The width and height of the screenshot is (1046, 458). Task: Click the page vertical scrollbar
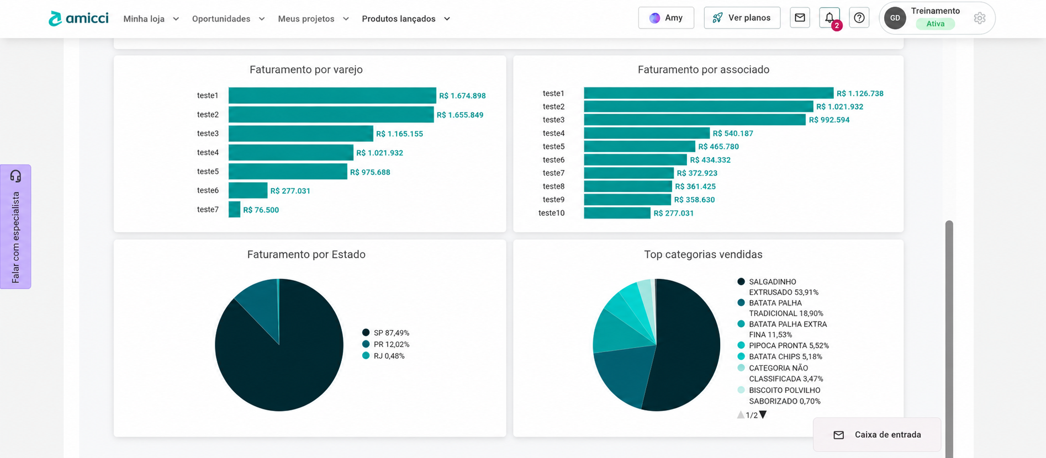(949, 339)
